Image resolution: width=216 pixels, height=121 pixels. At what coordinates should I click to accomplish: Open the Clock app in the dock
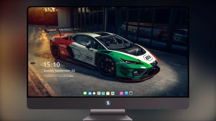[94, 93]
